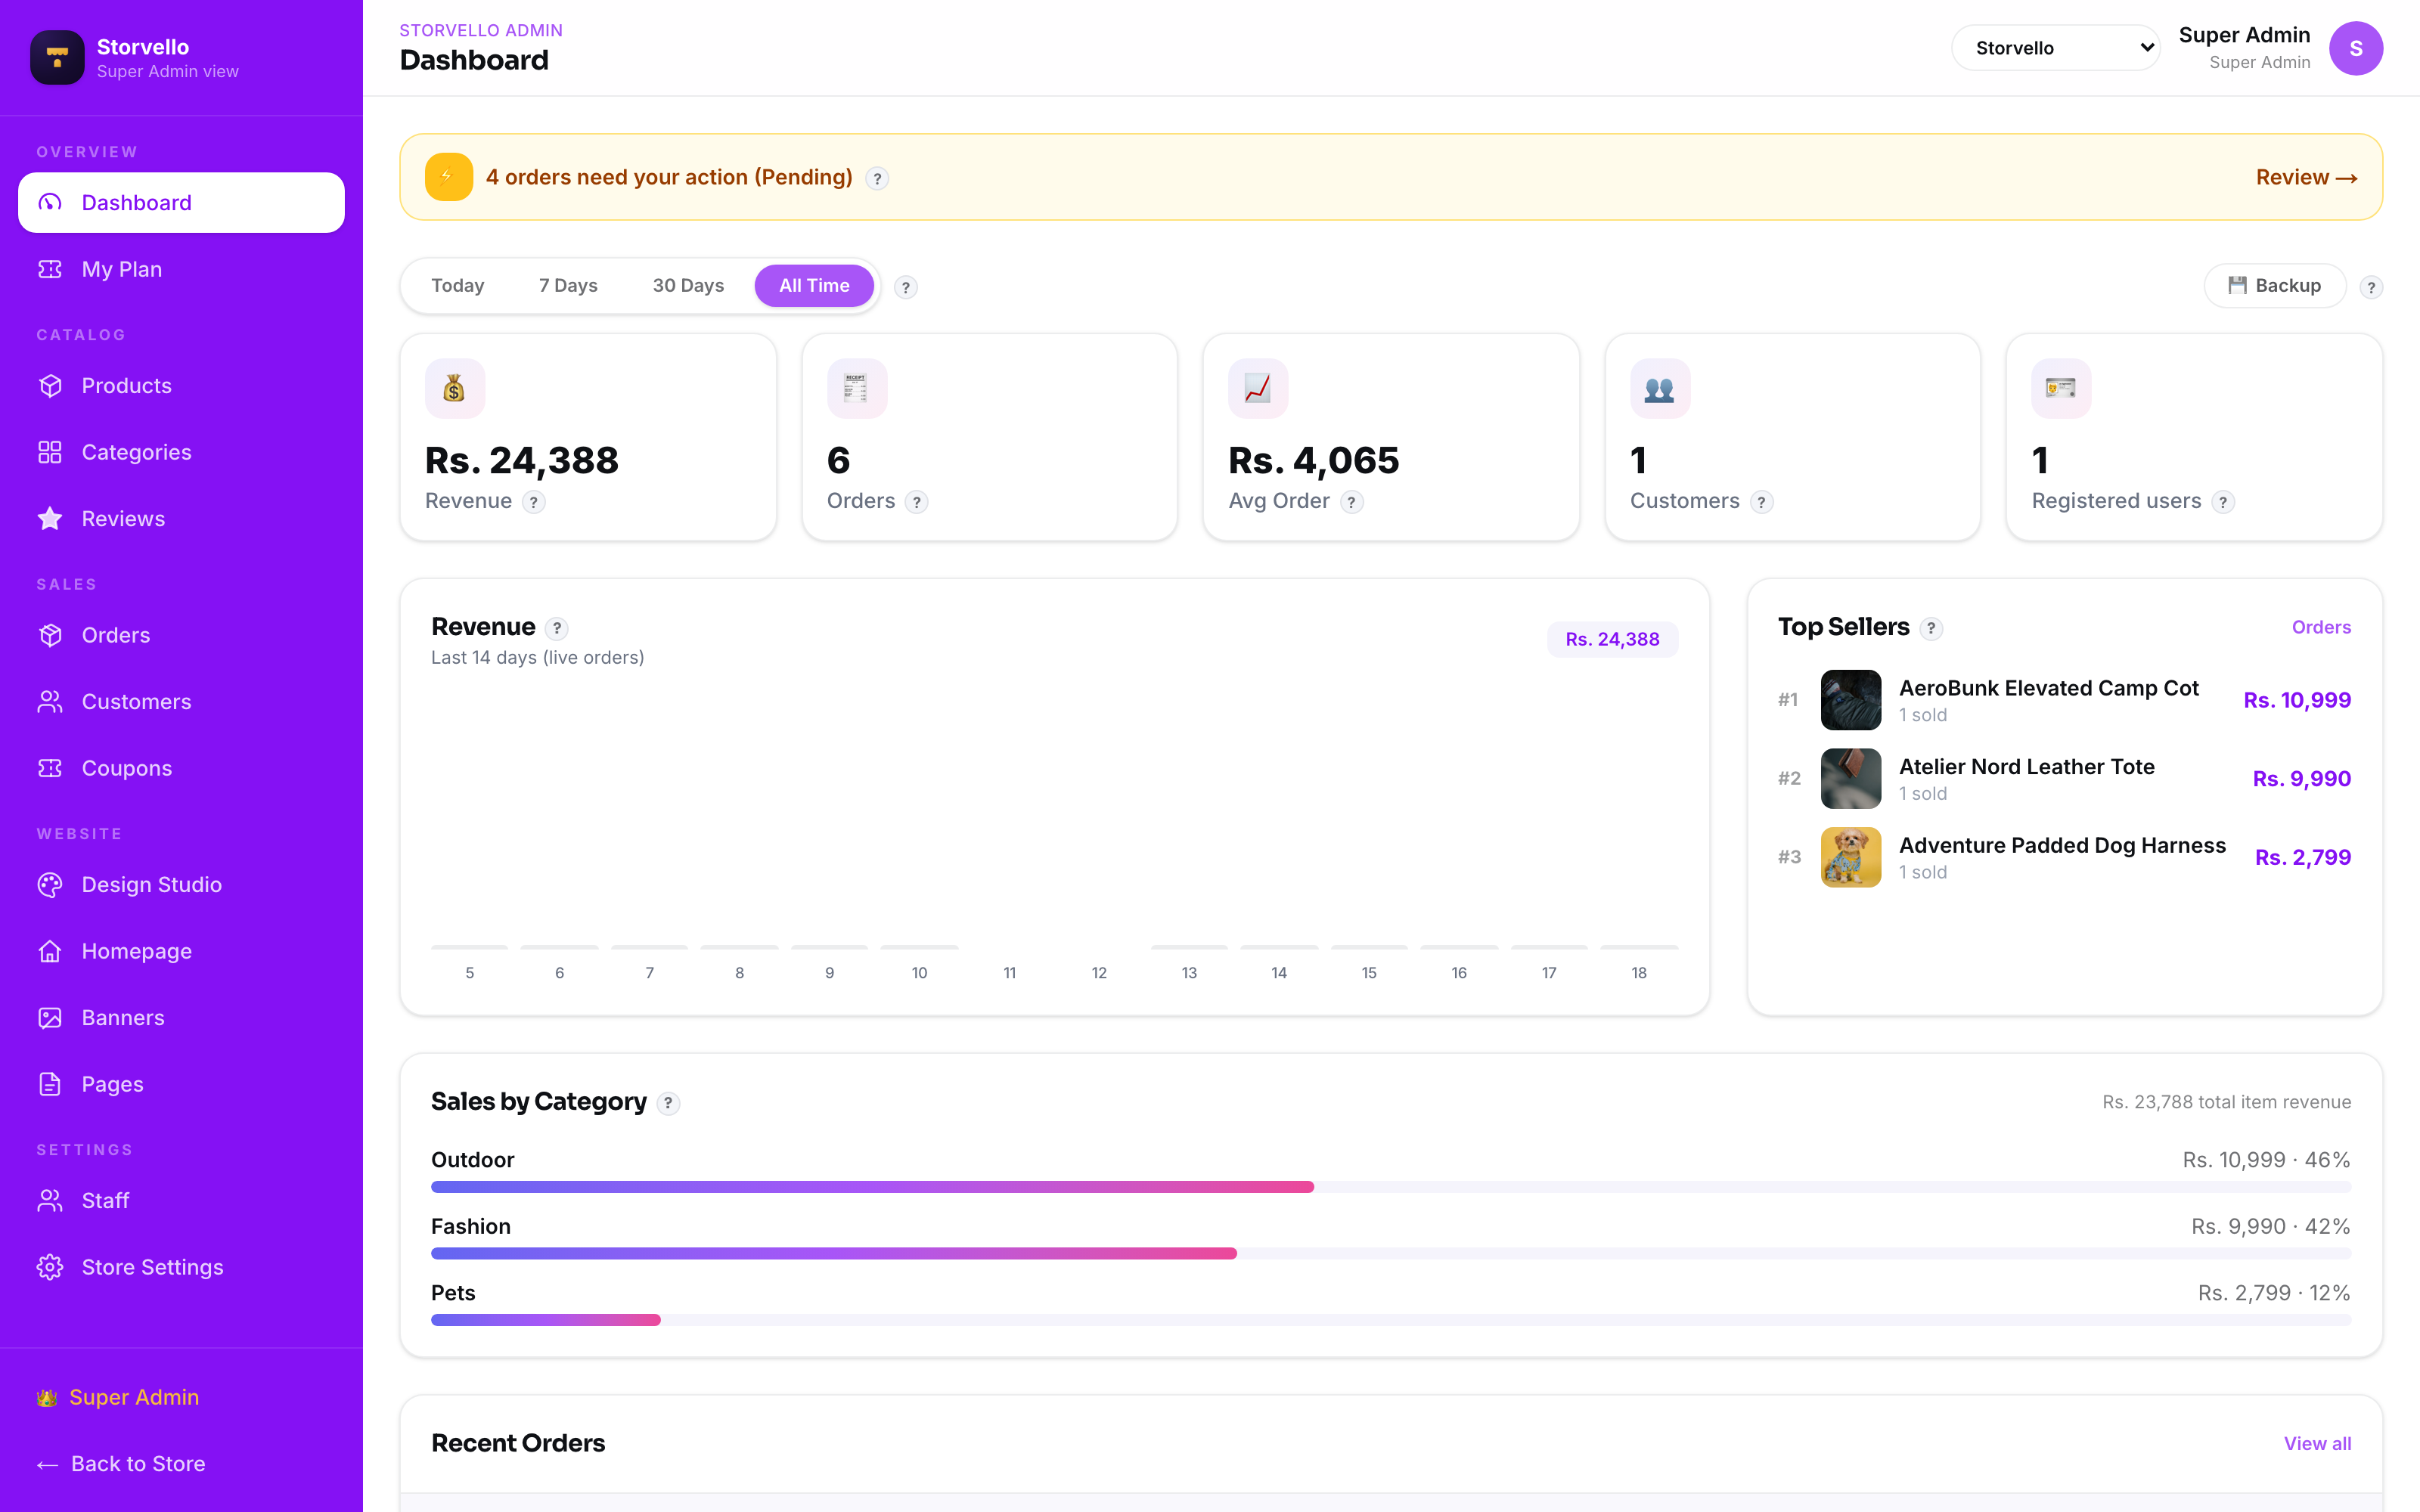Click the Reviews star icon
Image resolution: width=2420 pixels, height=1512 pixels.
coord(50,519)
